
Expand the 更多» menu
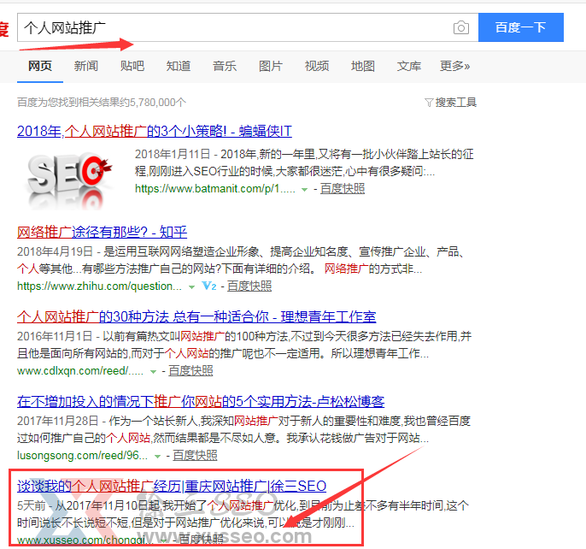coord(454,66)
